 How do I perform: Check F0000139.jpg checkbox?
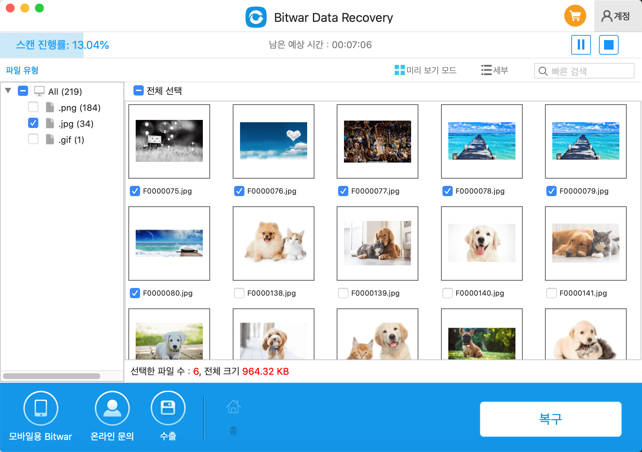tap(343, 293)
